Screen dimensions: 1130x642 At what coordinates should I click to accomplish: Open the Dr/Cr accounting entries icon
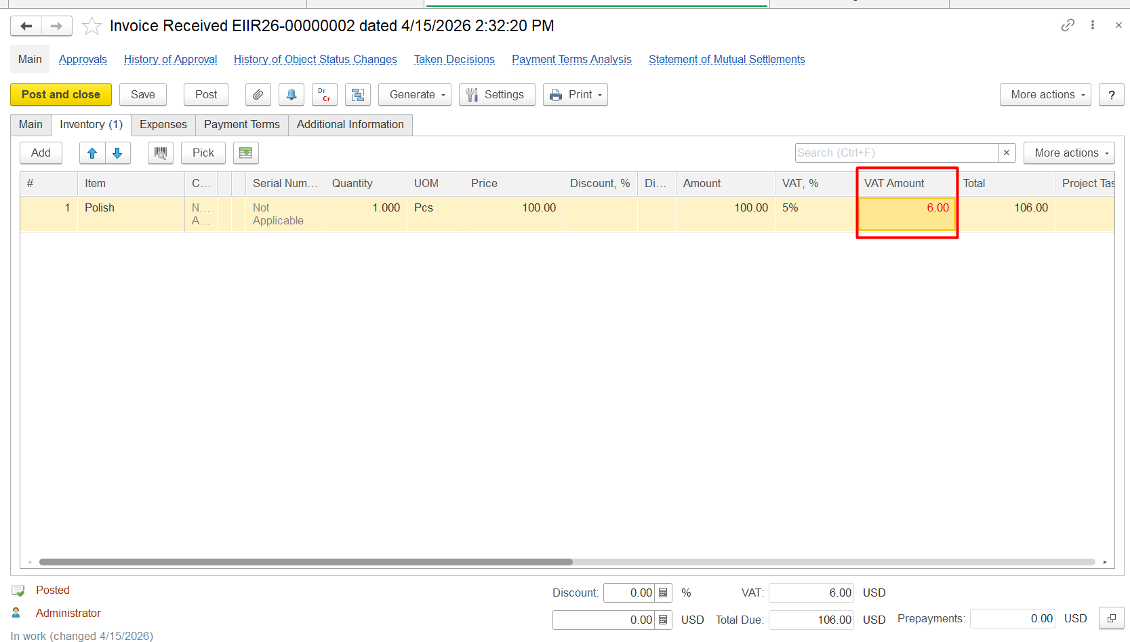pyautogui.click(x=324, y=95)
